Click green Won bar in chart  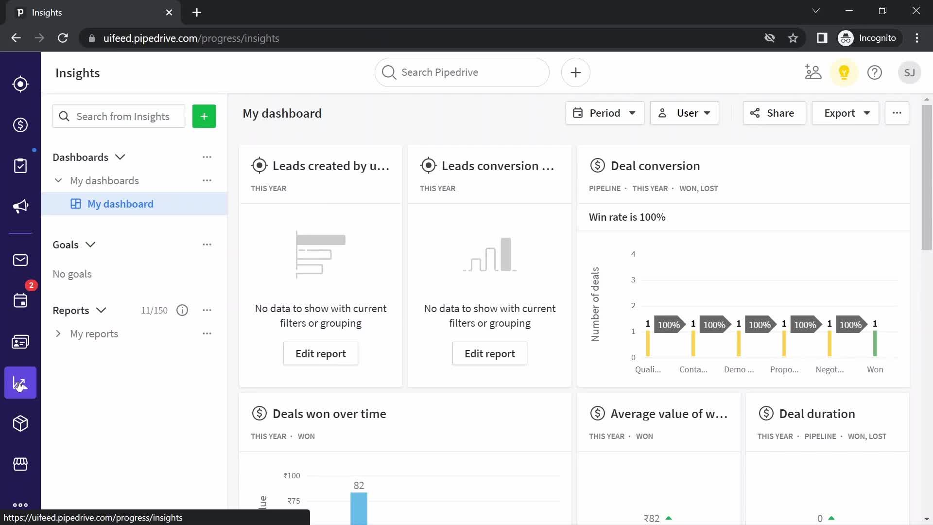coord(875,344)
